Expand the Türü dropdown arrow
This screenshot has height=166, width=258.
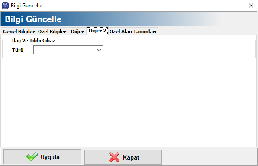(x=99, y=50)
